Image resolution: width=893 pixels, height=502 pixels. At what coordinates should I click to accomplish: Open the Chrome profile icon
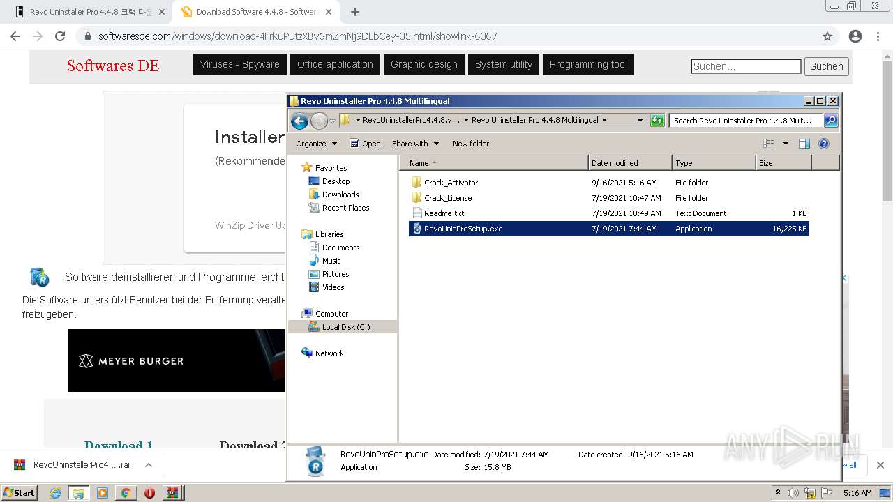855,36
